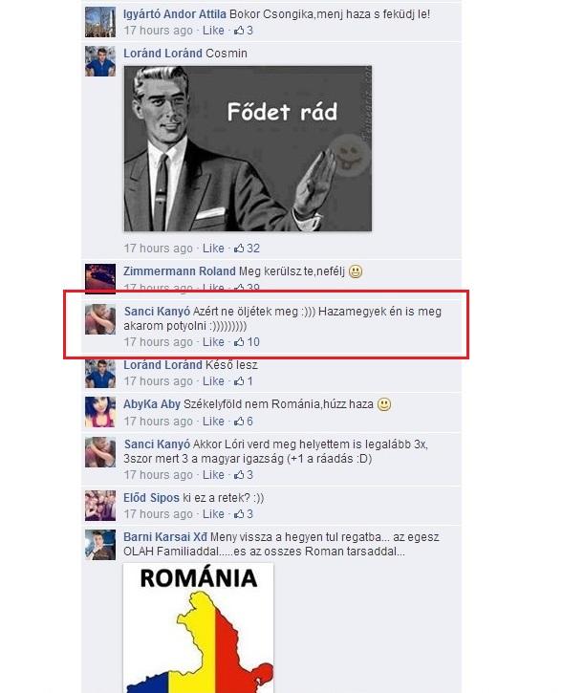Like Előd Sipos's 'ki ez a retek' comment
The image size is (584, 693).
click(213, 514)
